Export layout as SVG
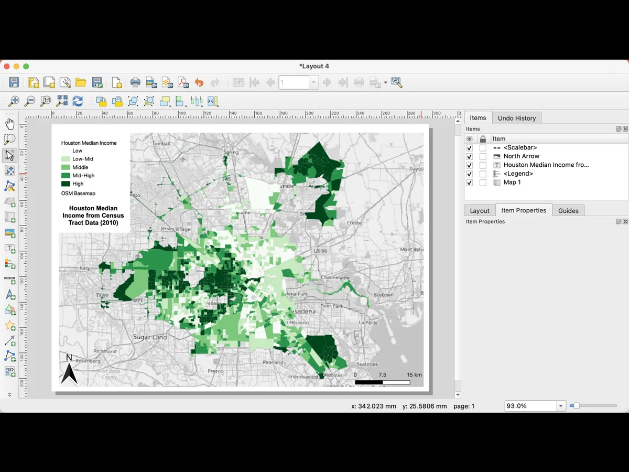 pos(167,82)
